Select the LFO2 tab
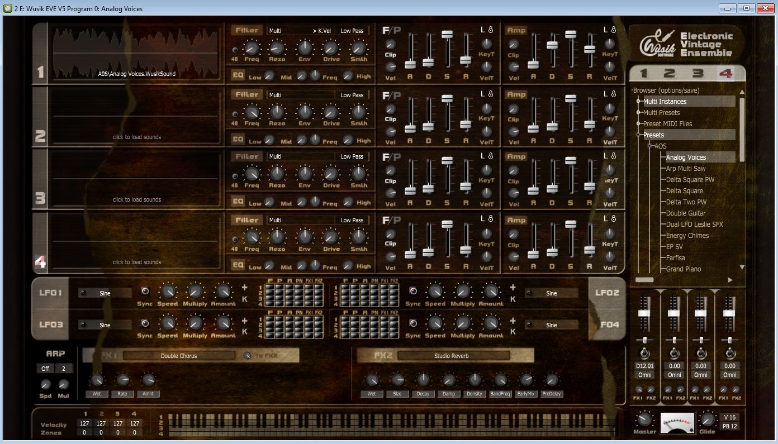Viewport: 778px width, 444px height. pos(608,293)
